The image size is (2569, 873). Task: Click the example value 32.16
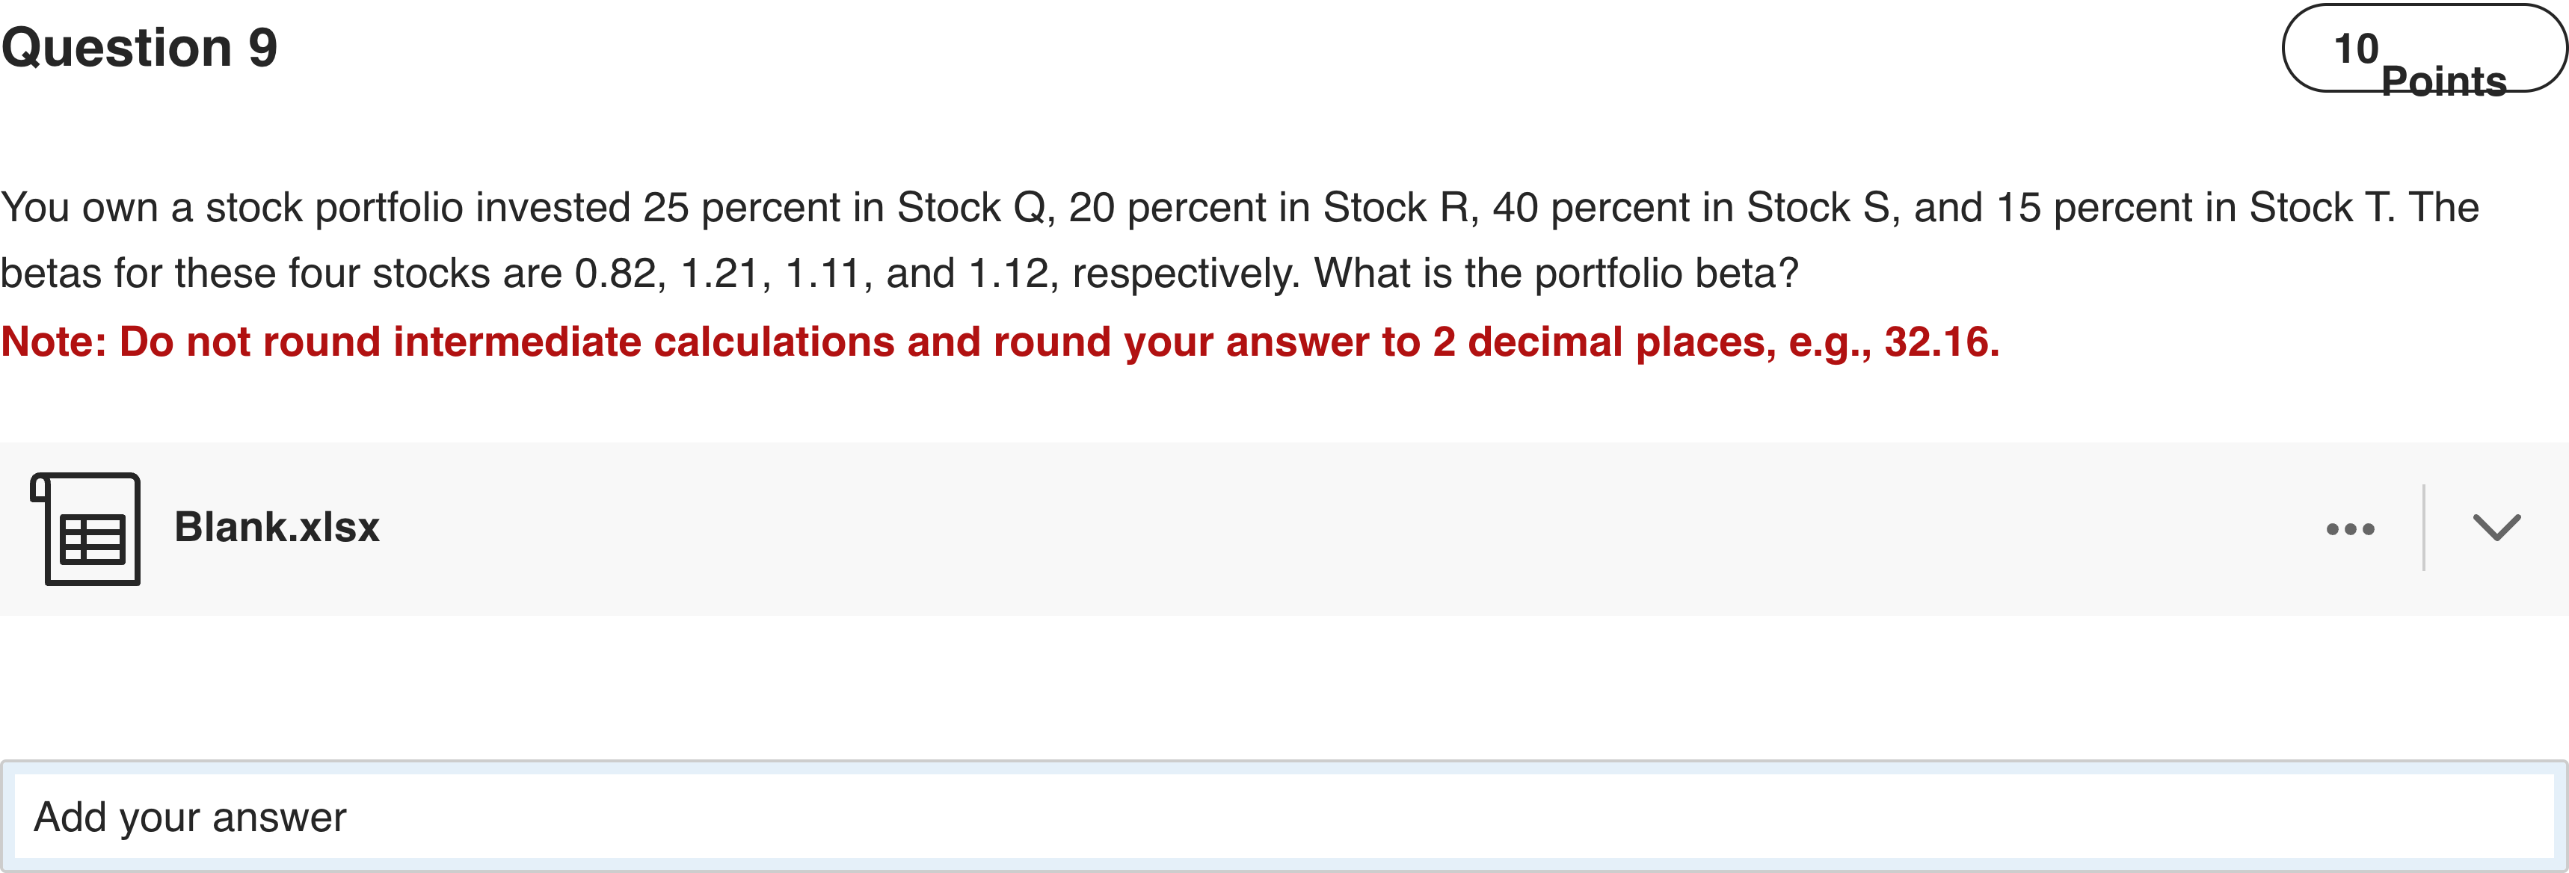coord(1939,342)
